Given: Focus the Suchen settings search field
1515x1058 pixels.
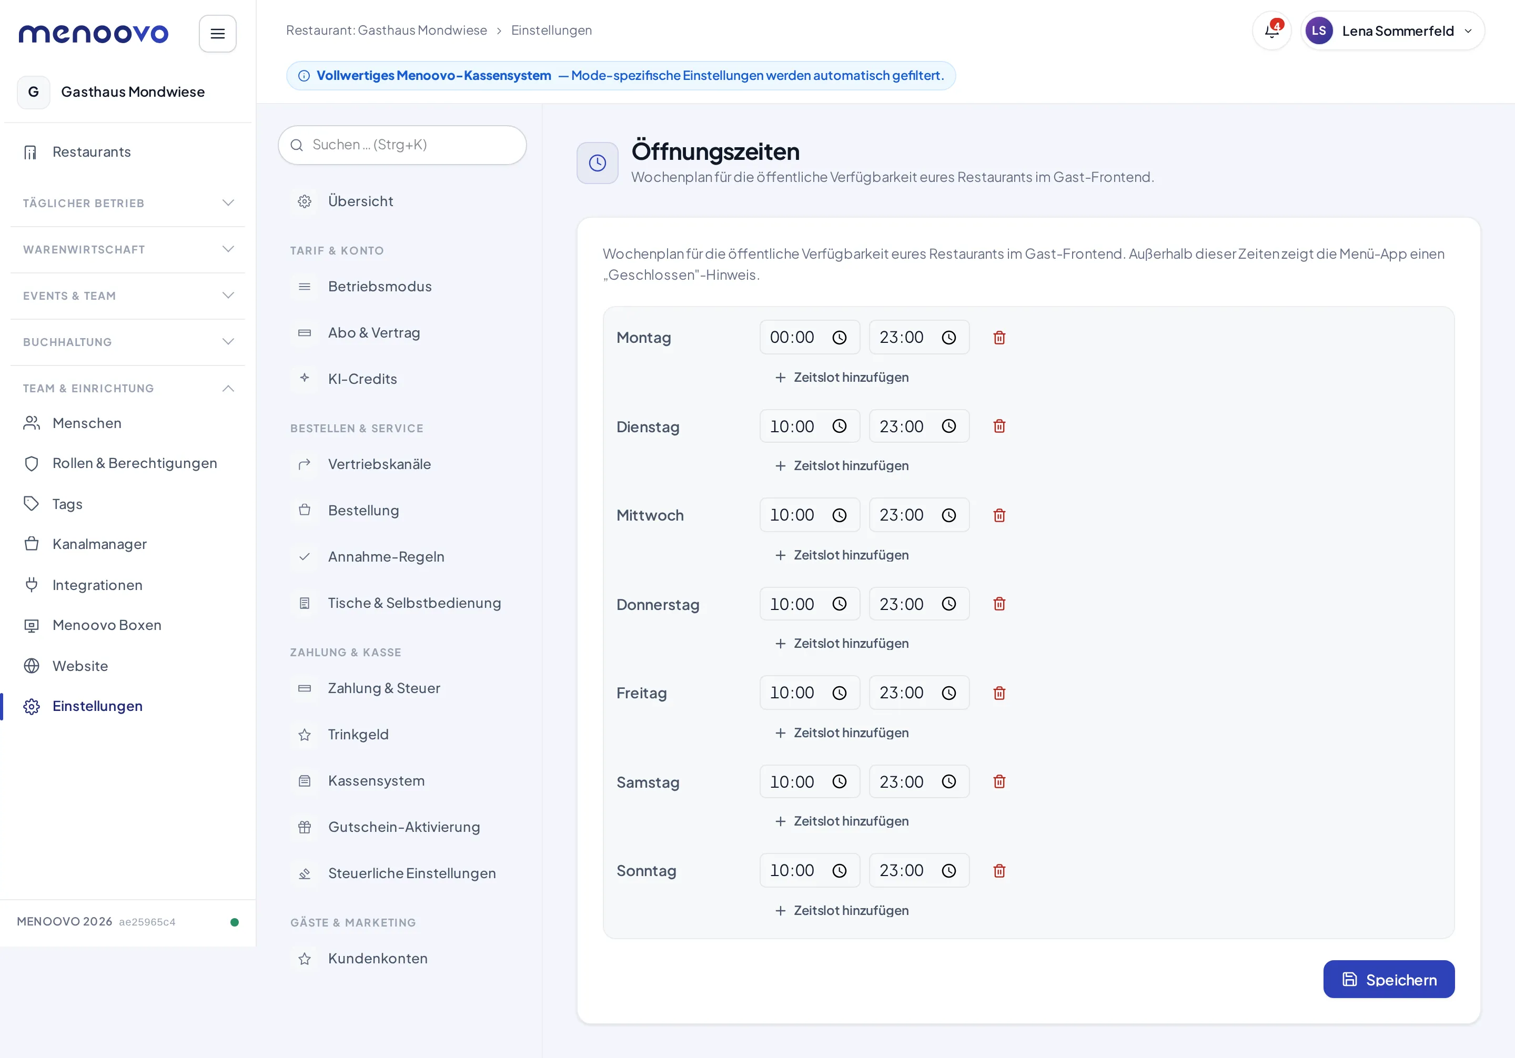Looking at the screenshot, I should [x=402, y=145].
